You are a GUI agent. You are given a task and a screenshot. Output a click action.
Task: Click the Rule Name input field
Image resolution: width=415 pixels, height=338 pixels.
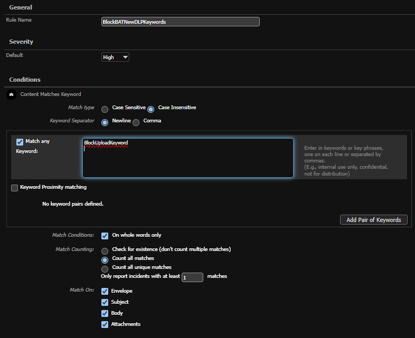(x=180, y=22)
